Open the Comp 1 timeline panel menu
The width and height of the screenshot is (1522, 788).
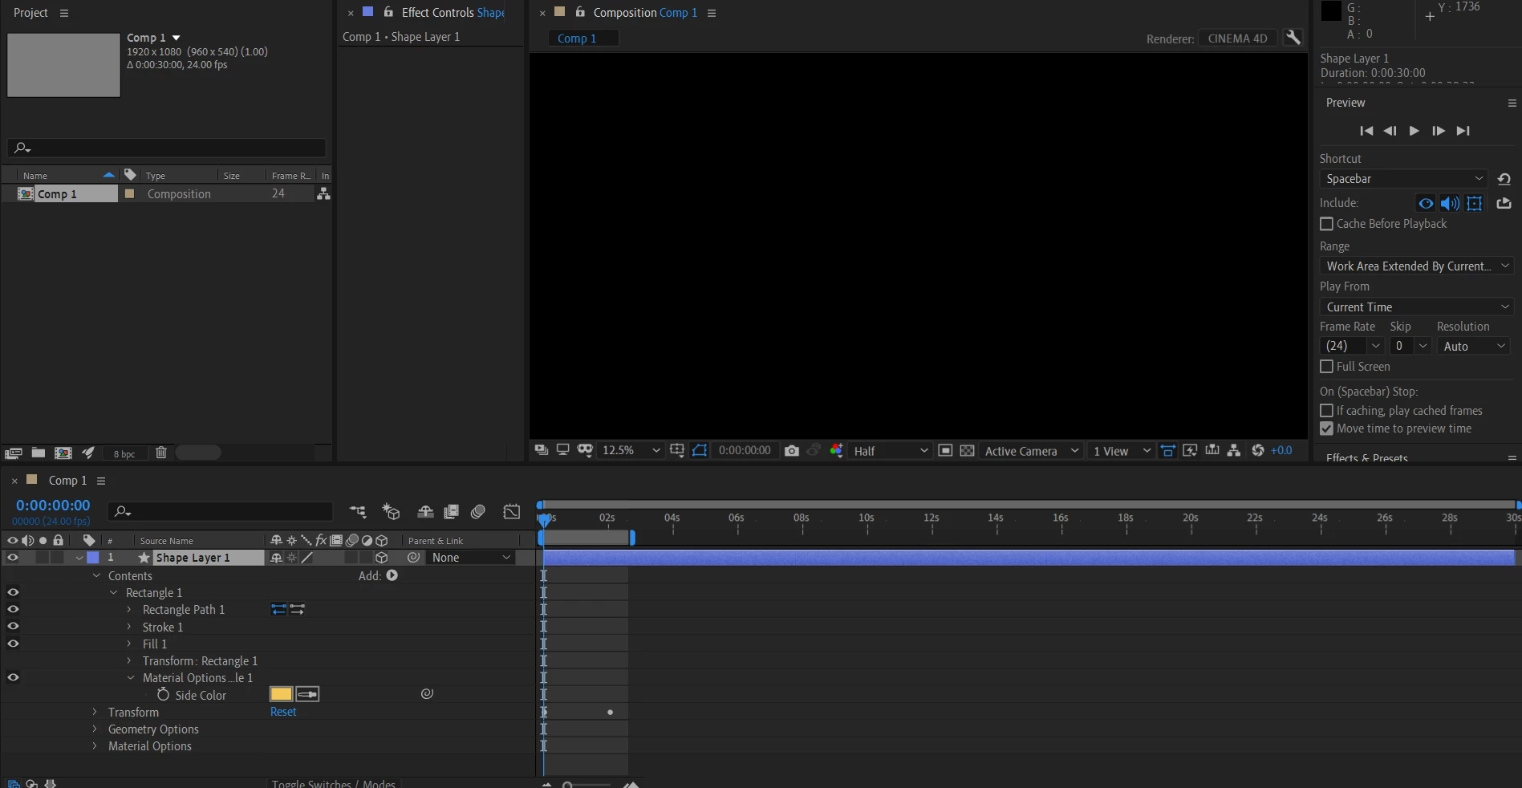[x=101, y=481]
